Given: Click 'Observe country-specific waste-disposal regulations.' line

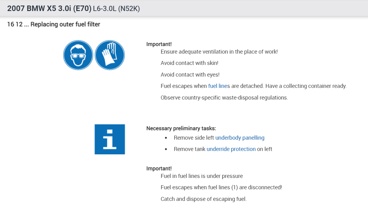Looking at the screenshot, I should (224, 98).
